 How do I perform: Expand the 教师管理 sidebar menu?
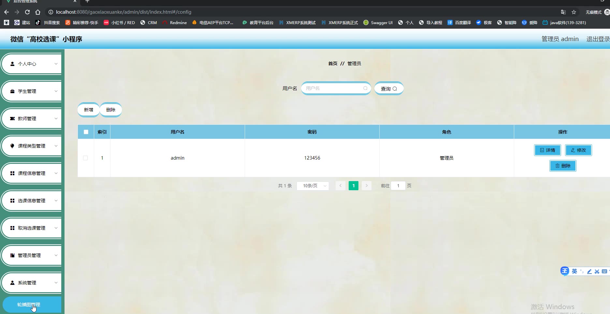(x=32, y=119)
